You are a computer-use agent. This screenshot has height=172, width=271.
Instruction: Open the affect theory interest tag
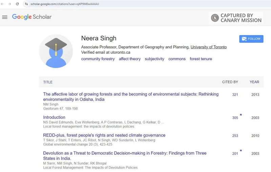[x=130, y=59]
